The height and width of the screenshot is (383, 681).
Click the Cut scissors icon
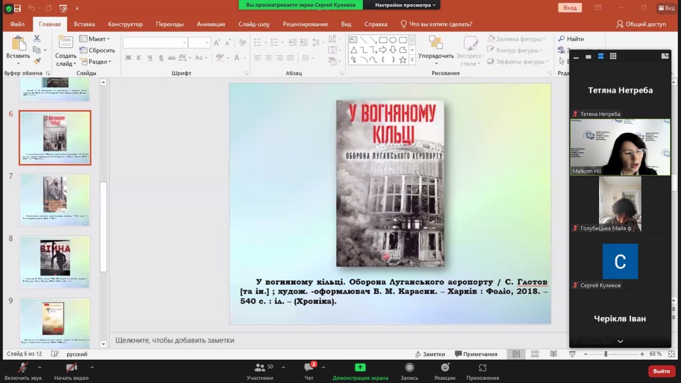[37, 39]
